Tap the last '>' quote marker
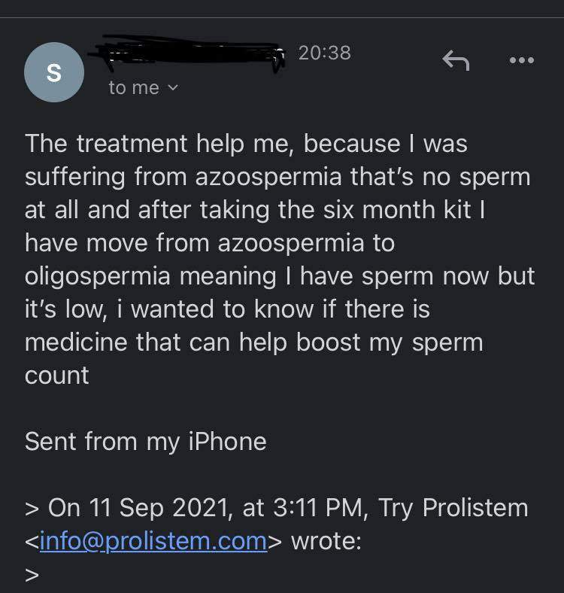The image size is (564, 593). (32, 576)
